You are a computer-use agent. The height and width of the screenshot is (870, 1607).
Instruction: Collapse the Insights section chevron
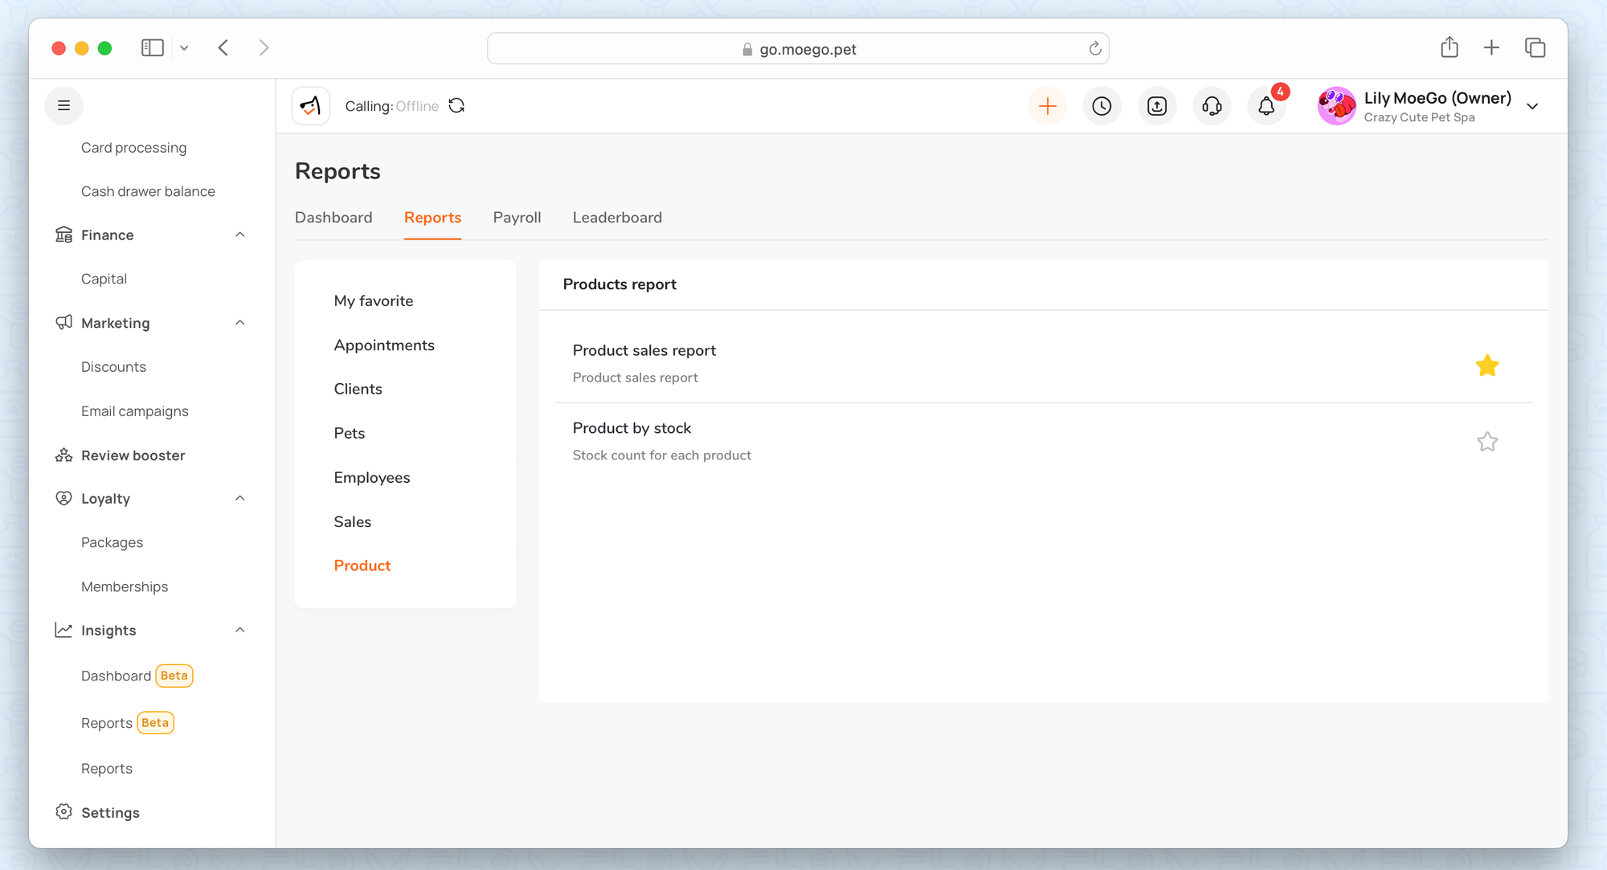[239, 631]
